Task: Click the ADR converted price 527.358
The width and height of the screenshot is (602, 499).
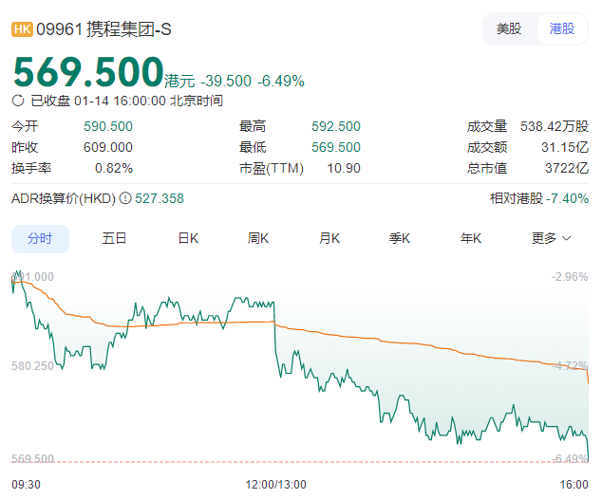Action: click(x=160, y=199)
